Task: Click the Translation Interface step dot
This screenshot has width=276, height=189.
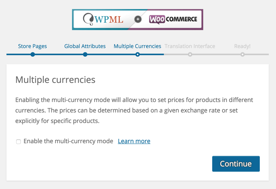Action: 190,54
